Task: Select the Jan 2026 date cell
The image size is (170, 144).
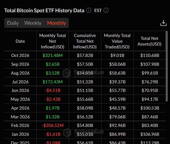Action: click(20, 134)
